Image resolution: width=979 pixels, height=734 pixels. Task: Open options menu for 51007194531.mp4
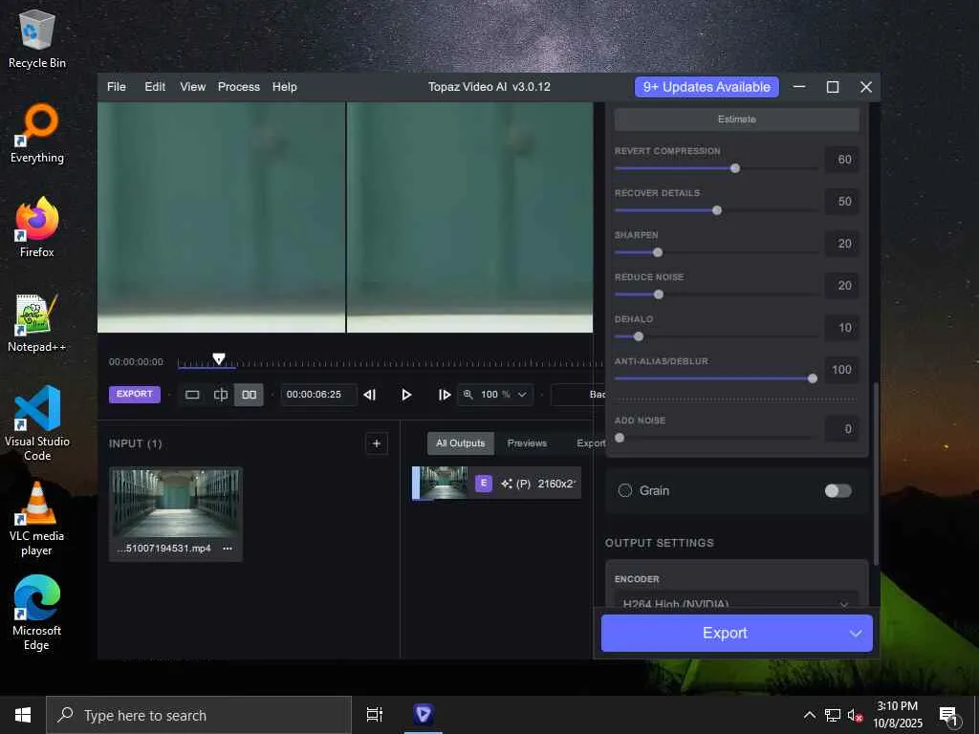tap(228, 548)
